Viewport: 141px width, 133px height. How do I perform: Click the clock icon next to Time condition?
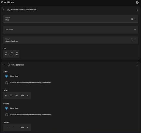pyautogui.click(x=8, y=65)
